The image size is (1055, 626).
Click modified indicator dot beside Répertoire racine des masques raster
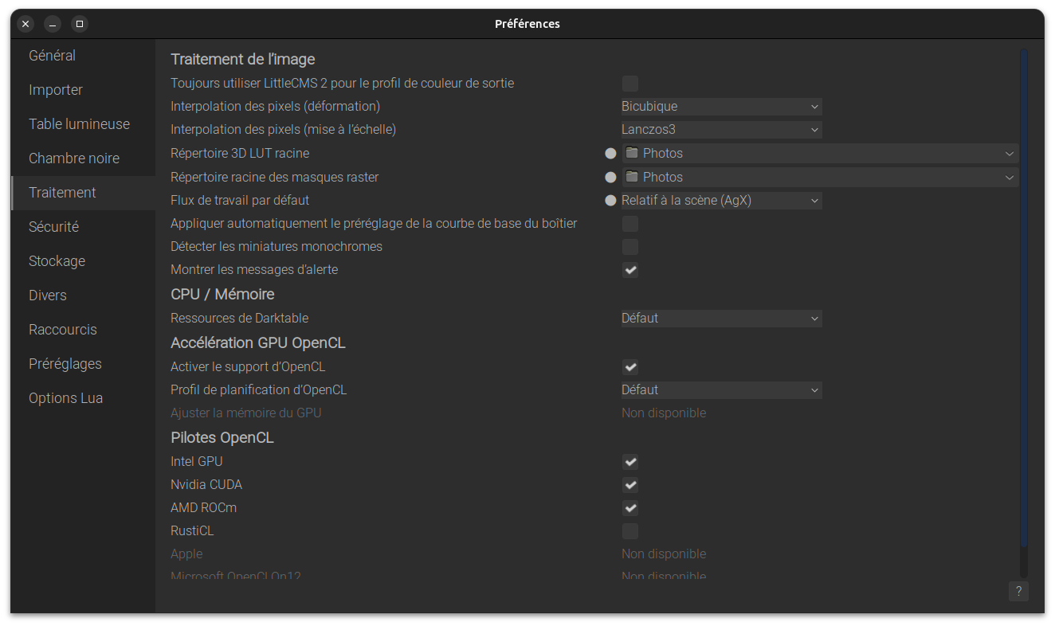tap(610, 178)
